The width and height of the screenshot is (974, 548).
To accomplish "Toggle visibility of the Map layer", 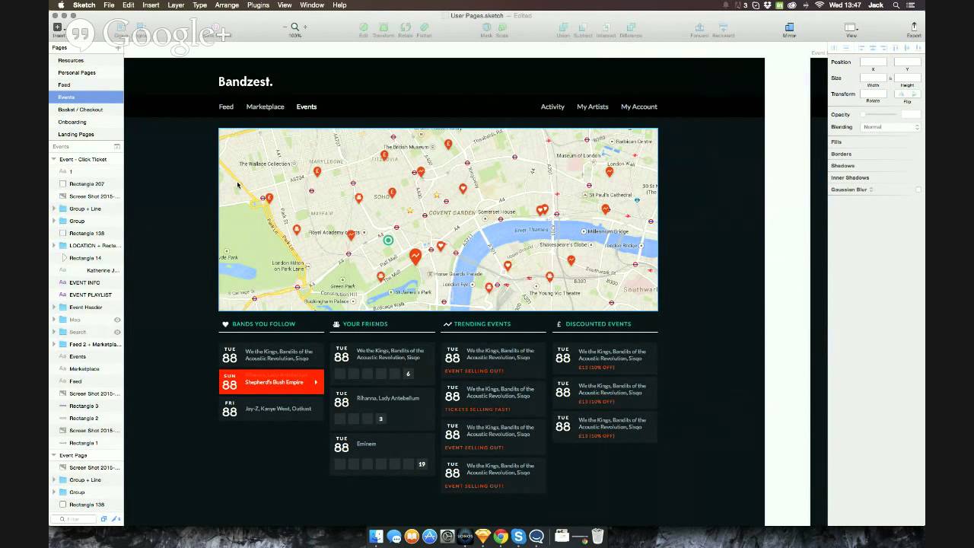I will click(x=117, y=320).
